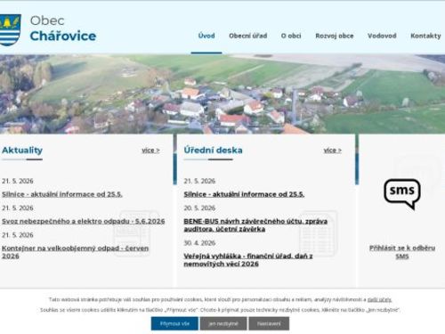Open the Vodovod menu item
Screen dimensions: 445x334
pyautogui.click(x=382, y=36)
